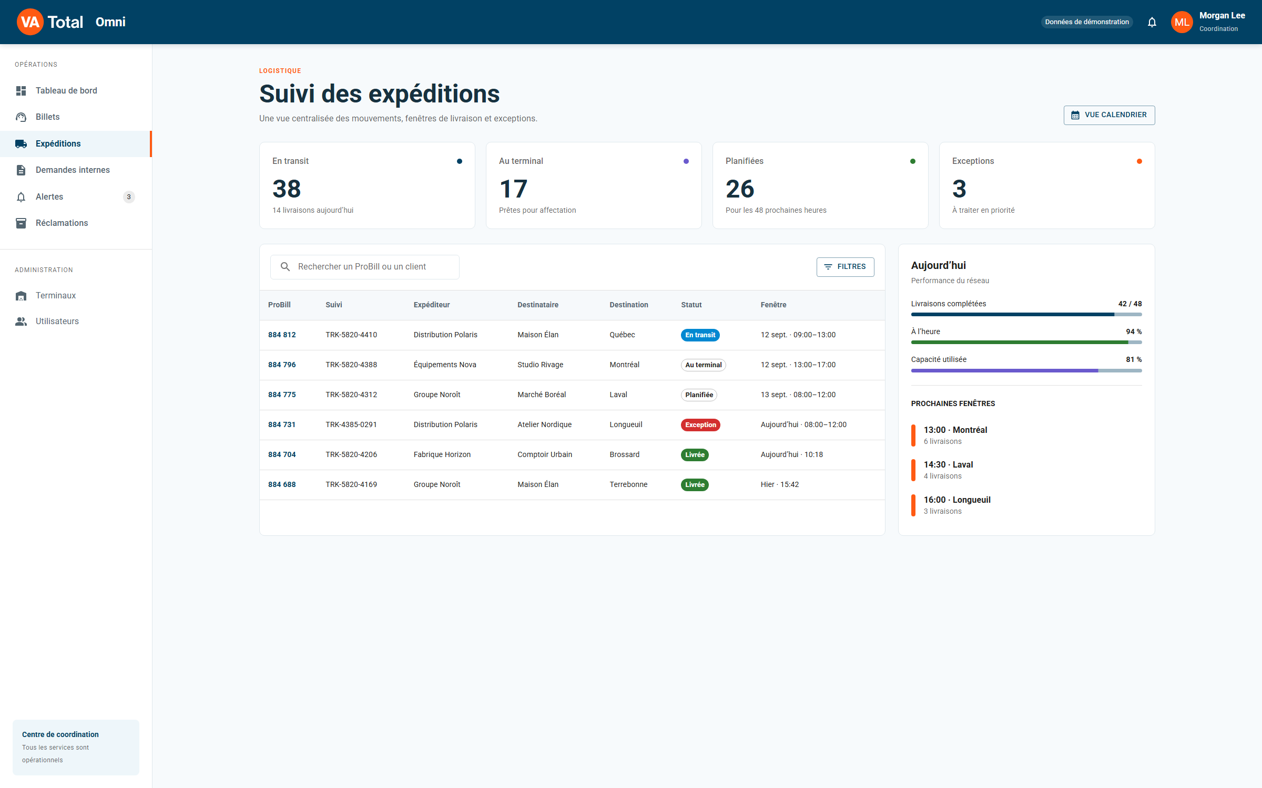Viewport: 1262px width, 788px height.
Task: Click the Livraisons complétées progress bar
Action: click(1026, 315)
